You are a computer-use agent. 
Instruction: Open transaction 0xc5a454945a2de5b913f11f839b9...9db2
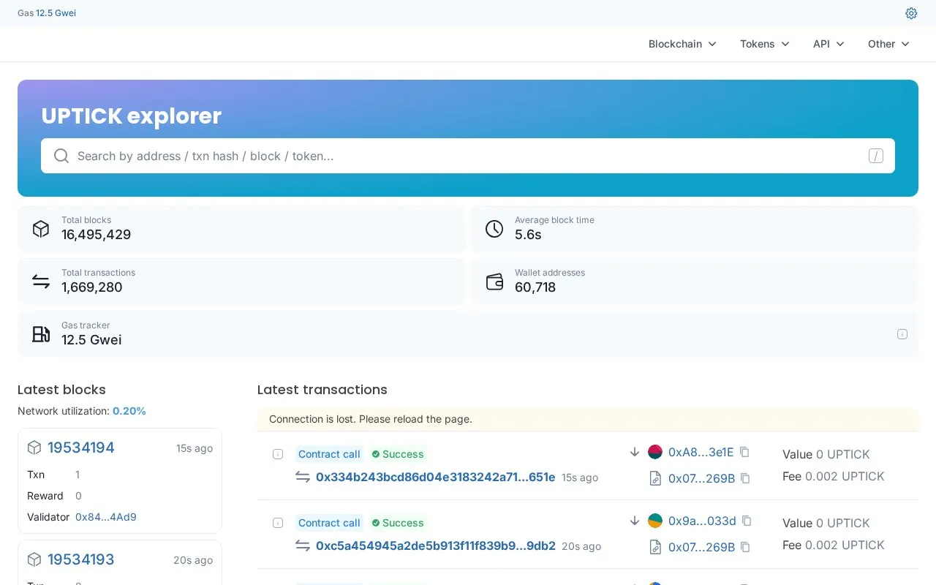point(436,546)
